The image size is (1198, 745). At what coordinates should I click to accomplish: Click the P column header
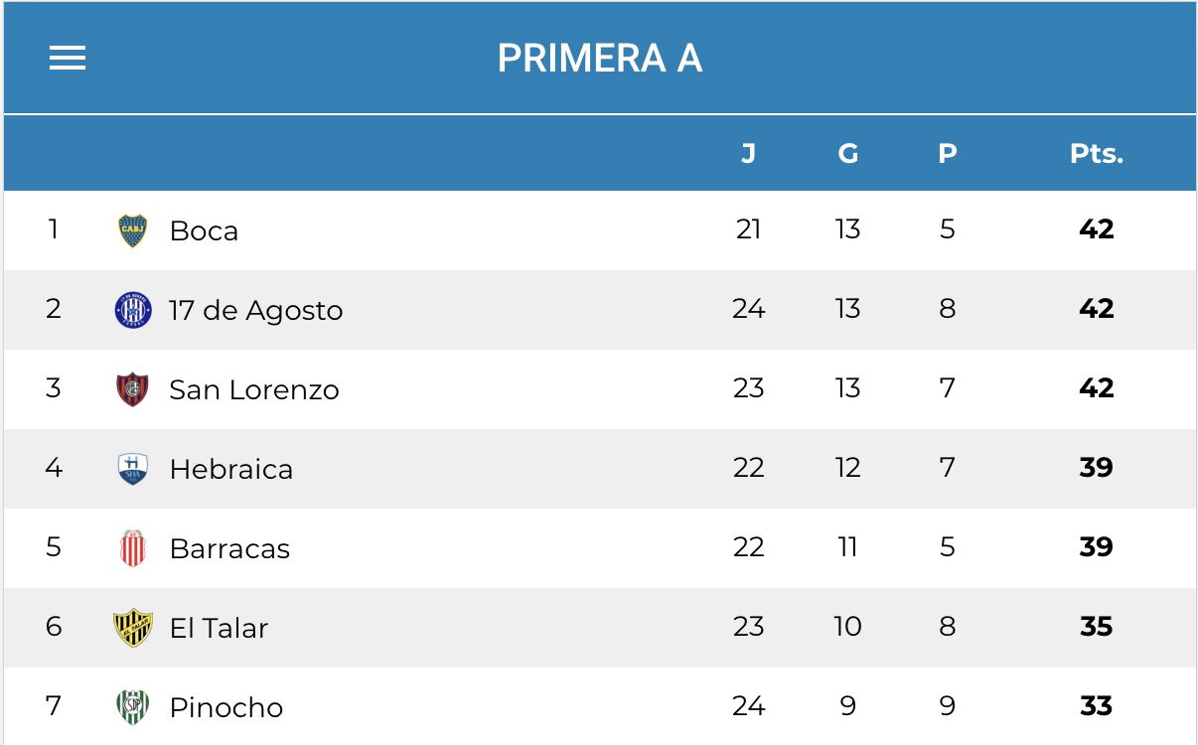(x=947, y=154)
